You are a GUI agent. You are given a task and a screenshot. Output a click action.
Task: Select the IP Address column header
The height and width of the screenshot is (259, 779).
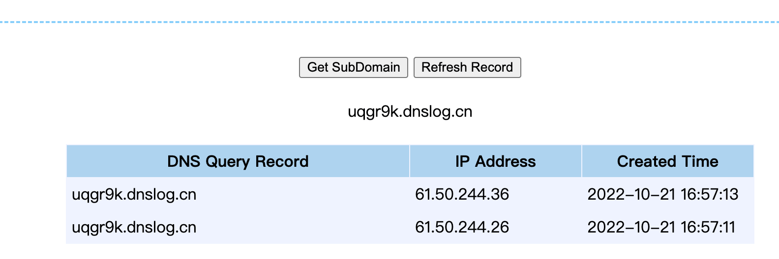495,161
